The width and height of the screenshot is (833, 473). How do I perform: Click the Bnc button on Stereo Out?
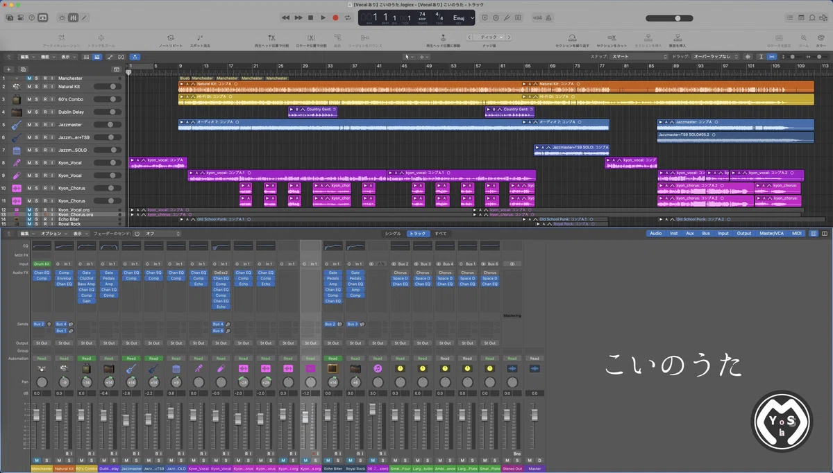(517, 454)
